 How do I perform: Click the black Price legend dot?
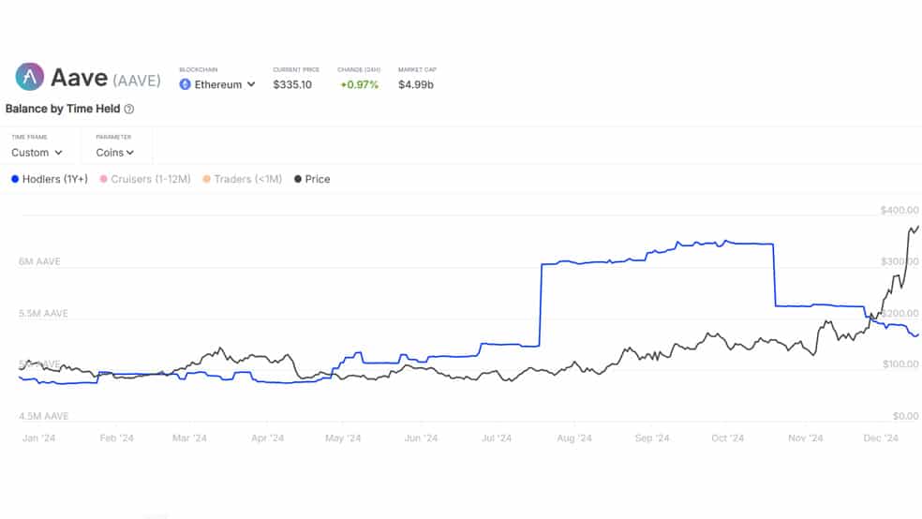tap(298, 179)
